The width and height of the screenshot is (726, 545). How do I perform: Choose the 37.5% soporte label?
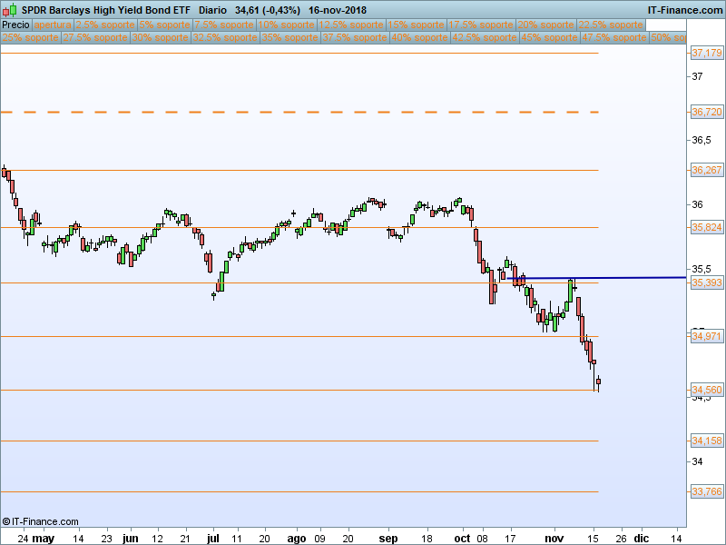pyautogui.click(x=355, y=37)
